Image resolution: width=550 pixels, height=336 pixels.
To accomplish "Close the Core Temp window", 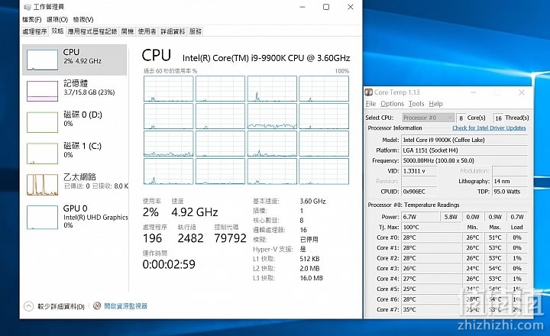I will pos(522,92).
